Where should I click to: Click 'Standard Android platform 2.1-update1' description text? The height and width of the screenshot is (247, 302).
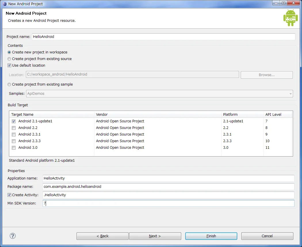point(42,161)
